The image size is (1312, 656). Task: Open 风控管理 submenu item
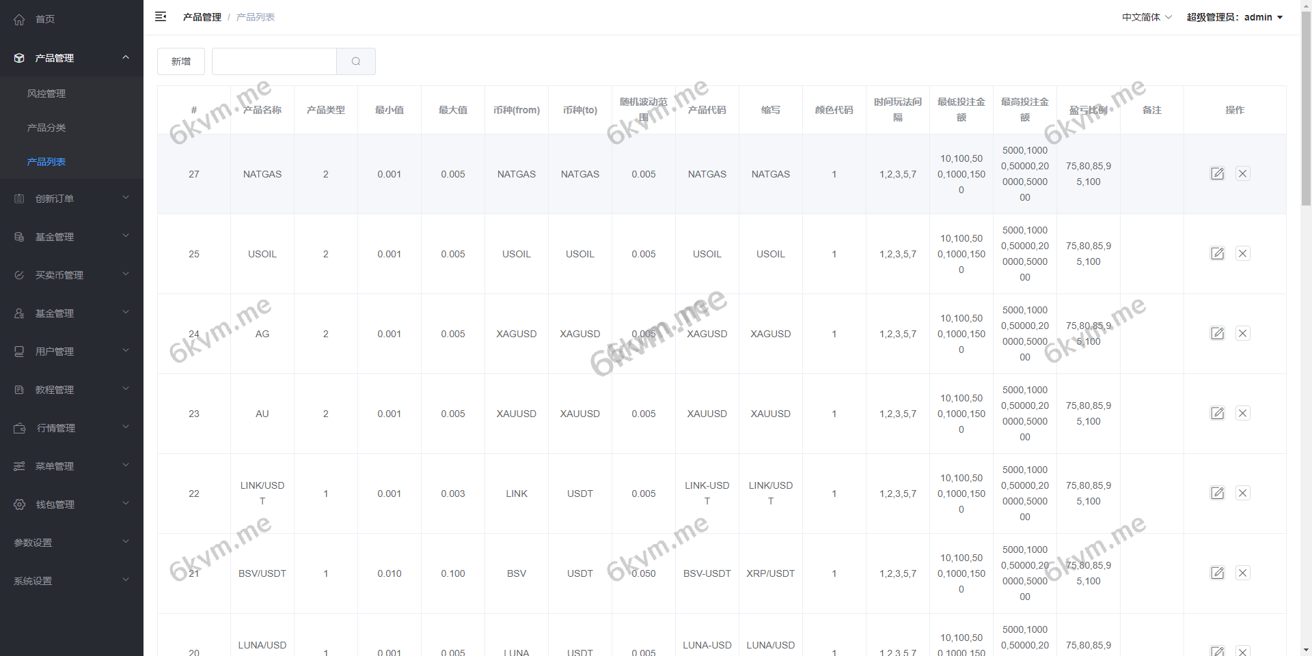tap(46, 94)
